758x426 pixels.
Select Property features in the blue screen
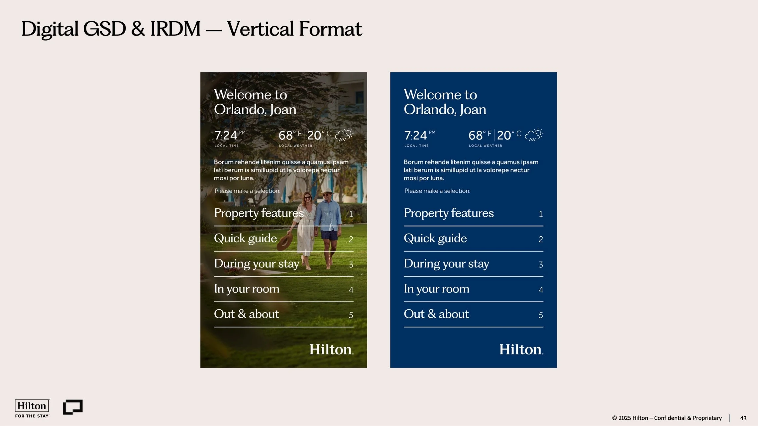click(x=474, y=214)
